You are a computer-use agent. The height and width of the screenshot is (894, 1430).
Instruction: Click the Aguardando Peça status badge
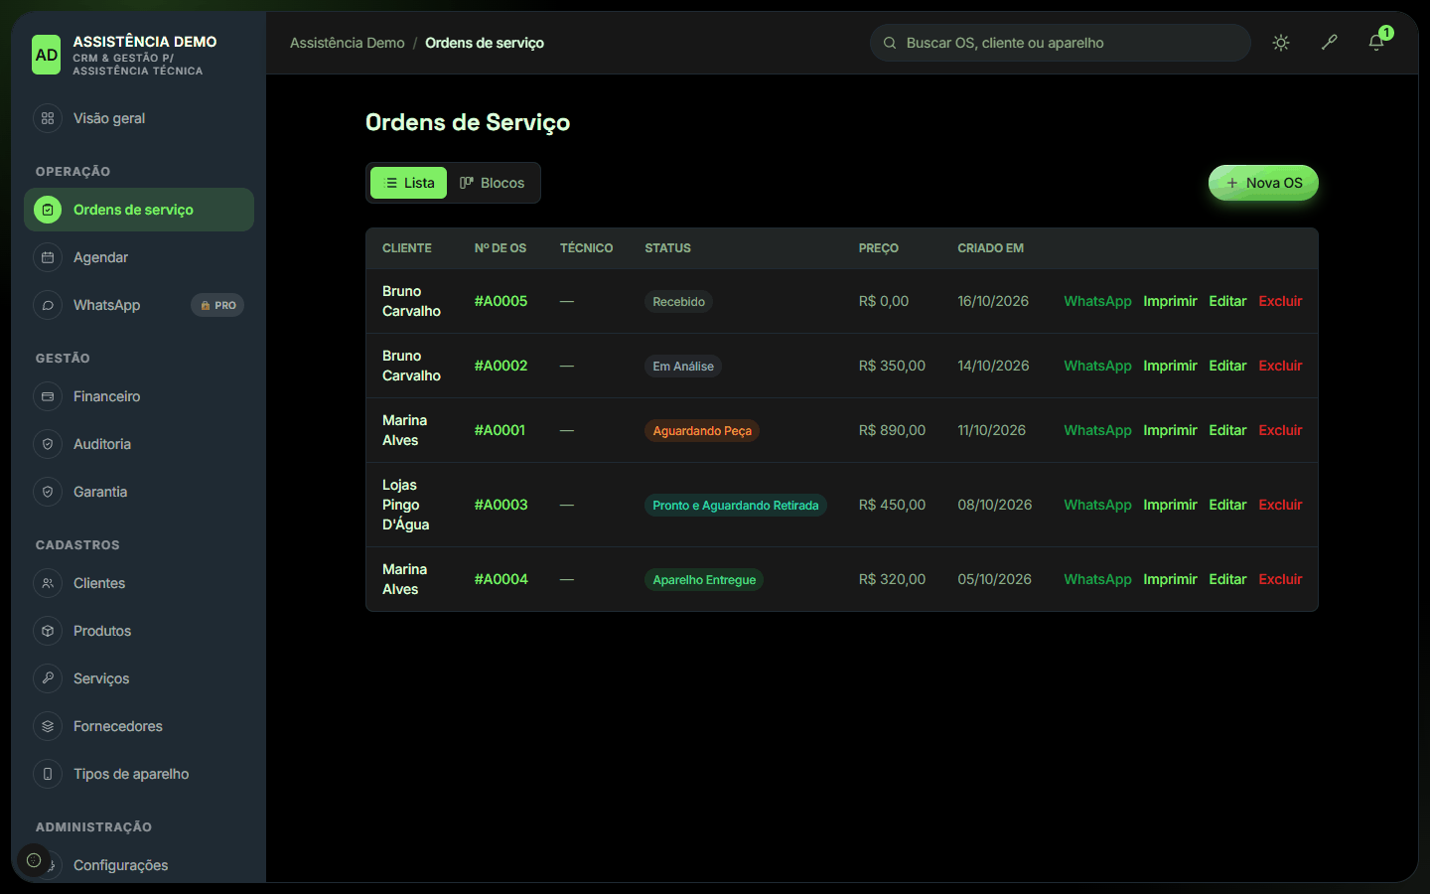tap(702, 431)
